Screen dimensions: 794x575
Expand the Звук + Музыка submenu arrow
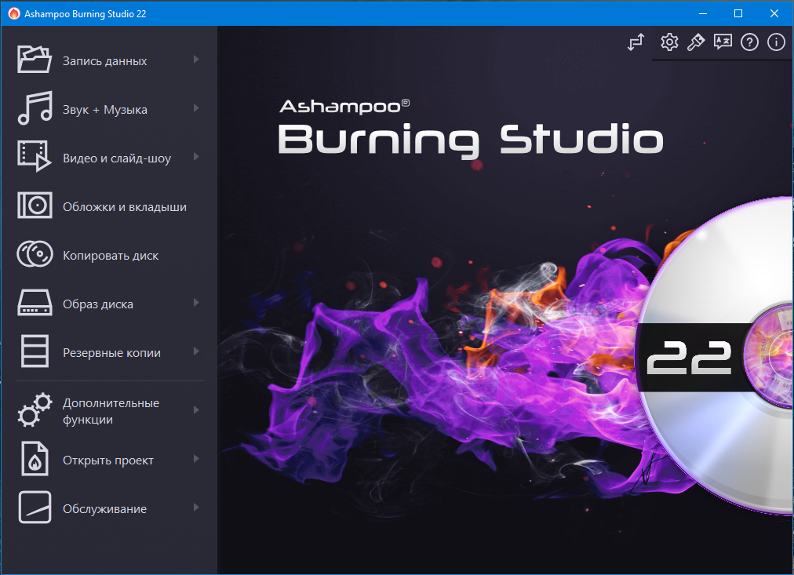(196, 108)
